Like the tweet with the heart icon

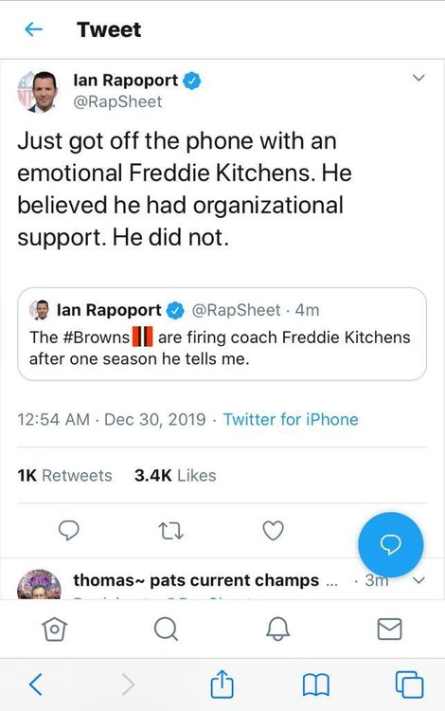274,530
